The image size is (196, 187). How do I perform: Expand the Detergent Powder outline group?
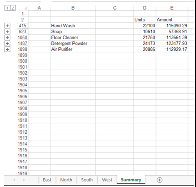point(7,43)
